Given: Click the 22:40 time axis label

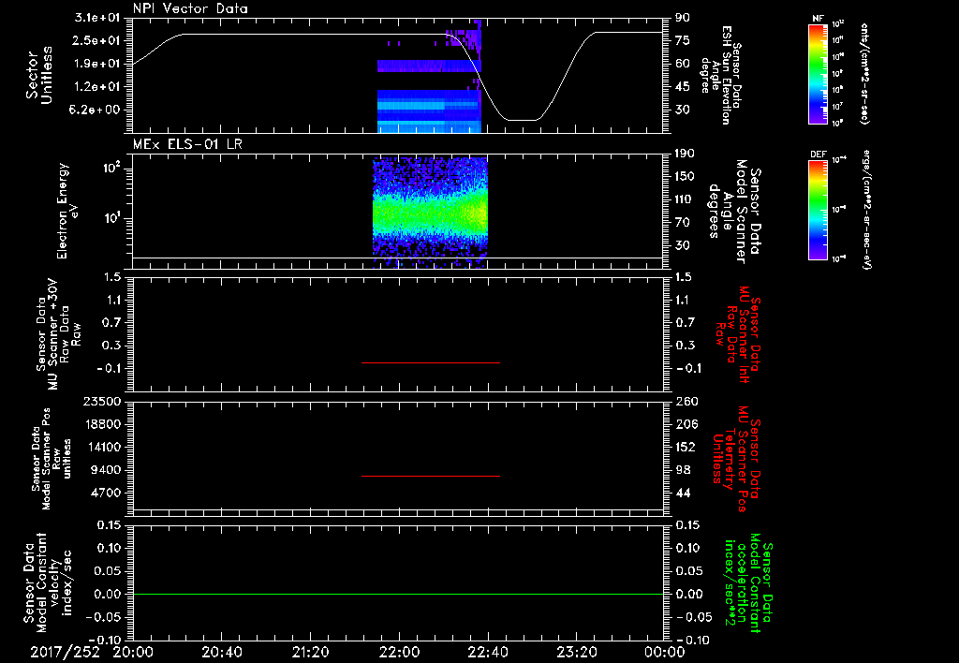Looking at the screenshot, I should click(x=487, y=653).
